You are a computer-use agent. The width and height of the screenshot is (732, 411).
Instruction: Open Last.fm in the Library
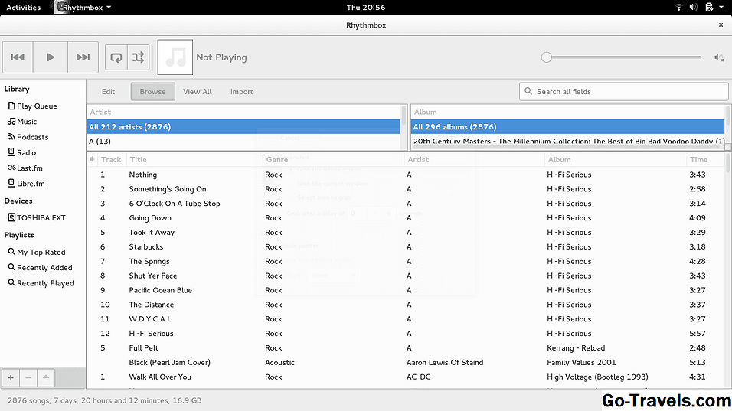(30, 168)
